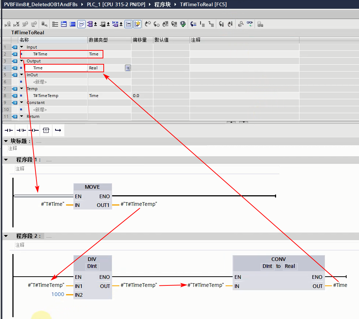Open data type selector in Real row
The image size is (359, 319).
[x=128, y=68]
